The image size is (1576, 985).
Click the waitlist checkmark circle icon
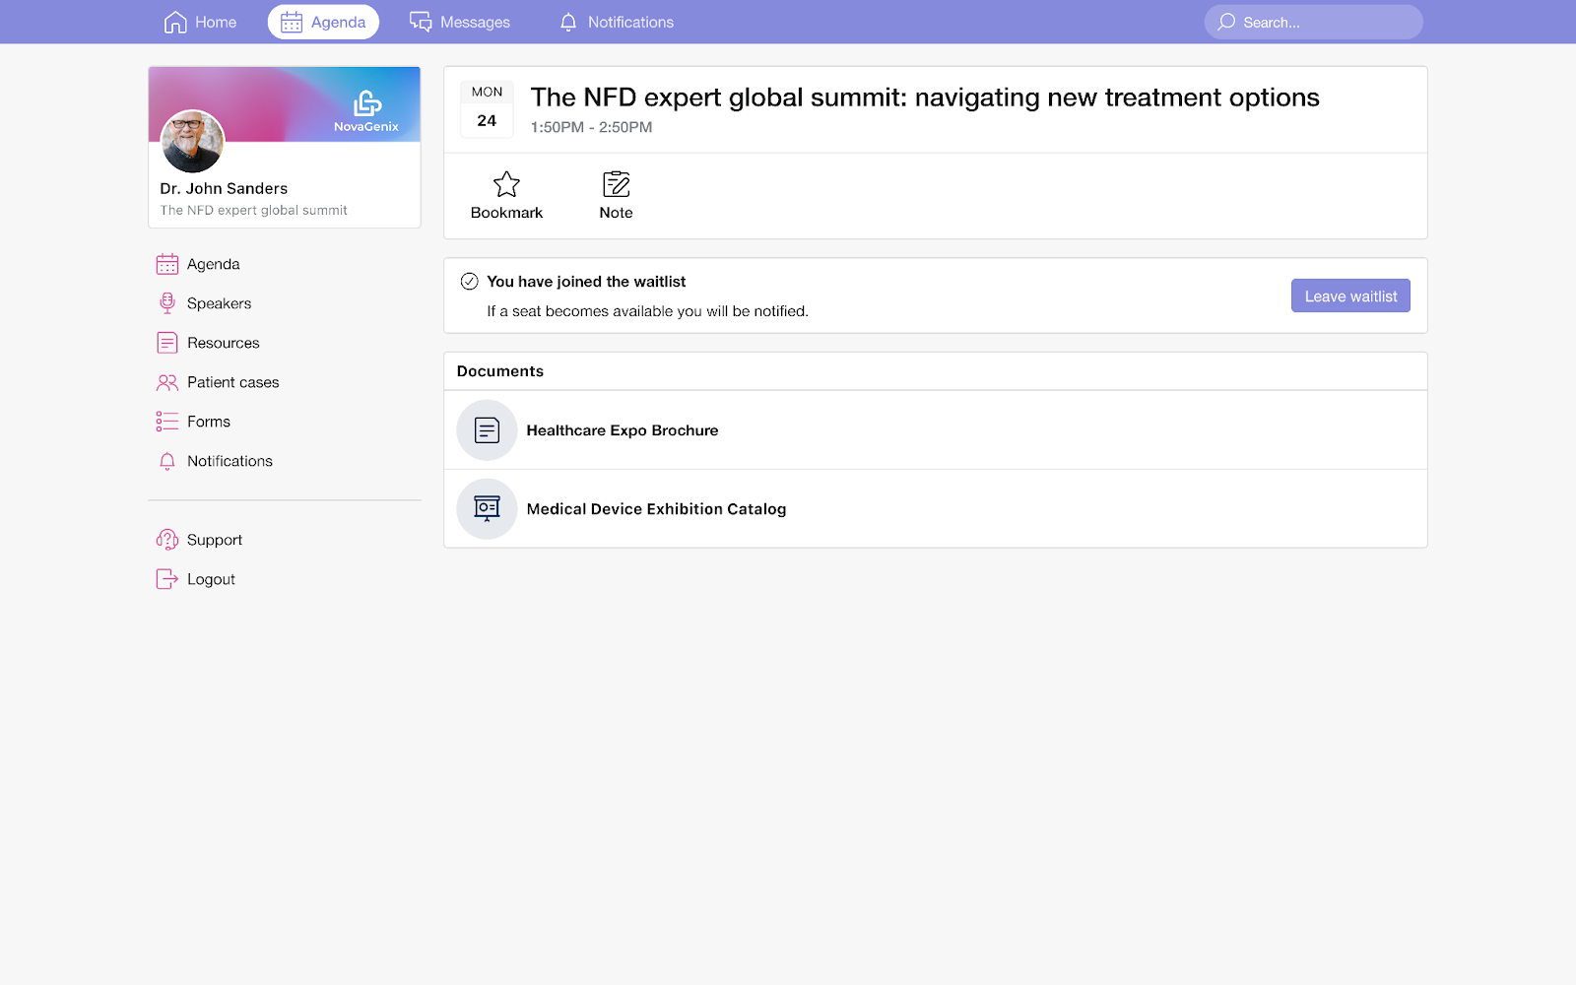(470, 281)
